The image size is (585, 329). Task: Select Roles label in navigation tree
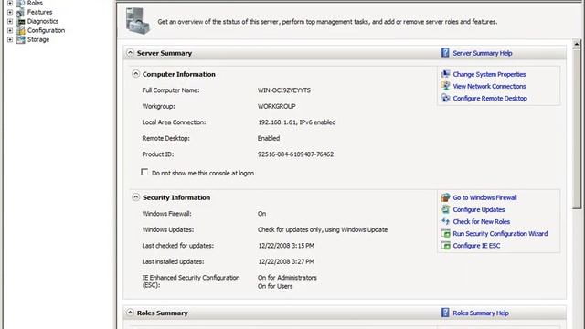pyautogui.click(x=35, y=3)
